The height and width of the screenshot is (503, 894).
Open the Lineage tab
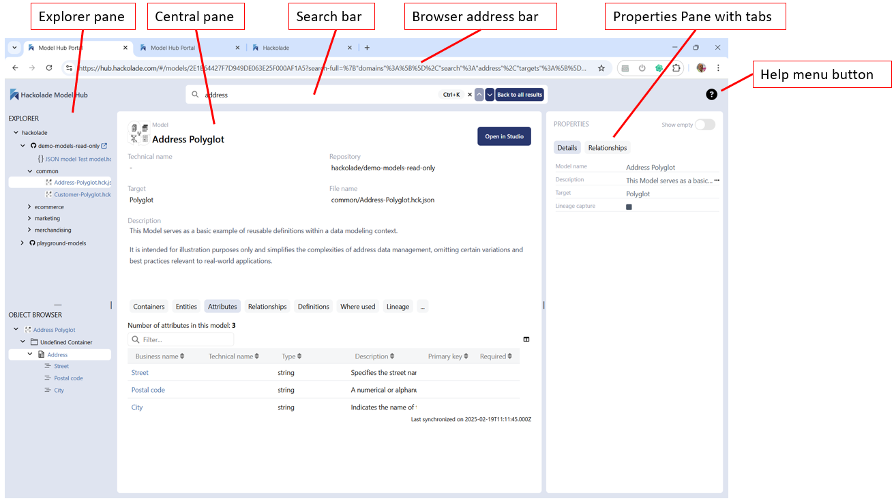click(398, 307)
